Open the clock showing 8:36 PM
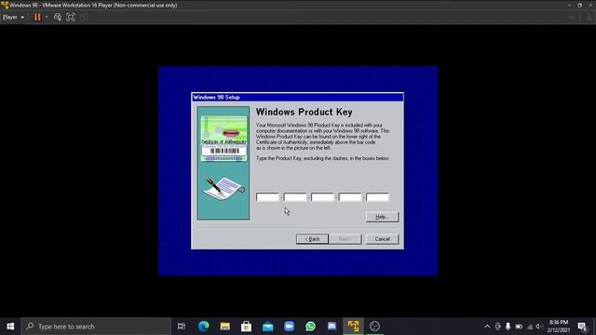The image size is (596, 335). click(559, 327)
